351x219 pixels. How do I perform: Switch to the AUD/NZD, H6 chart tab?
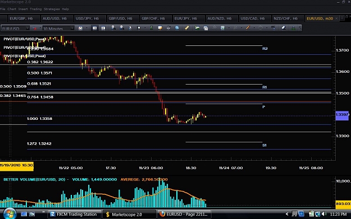(x=221, y=18)
